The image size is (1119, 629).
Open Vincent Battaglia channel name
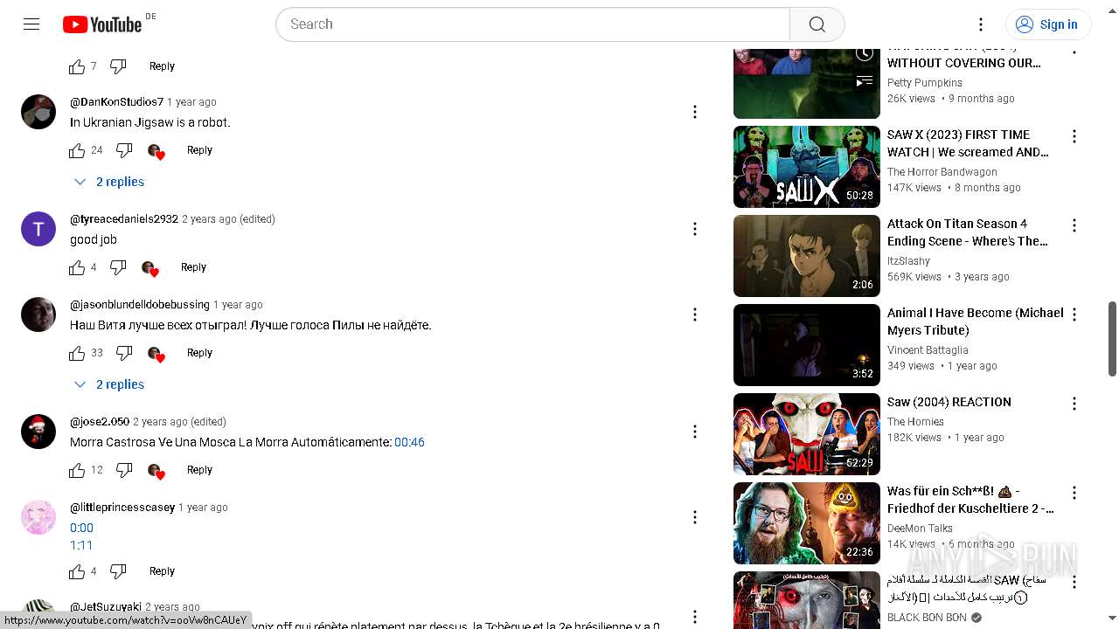[x=928, y=350]
